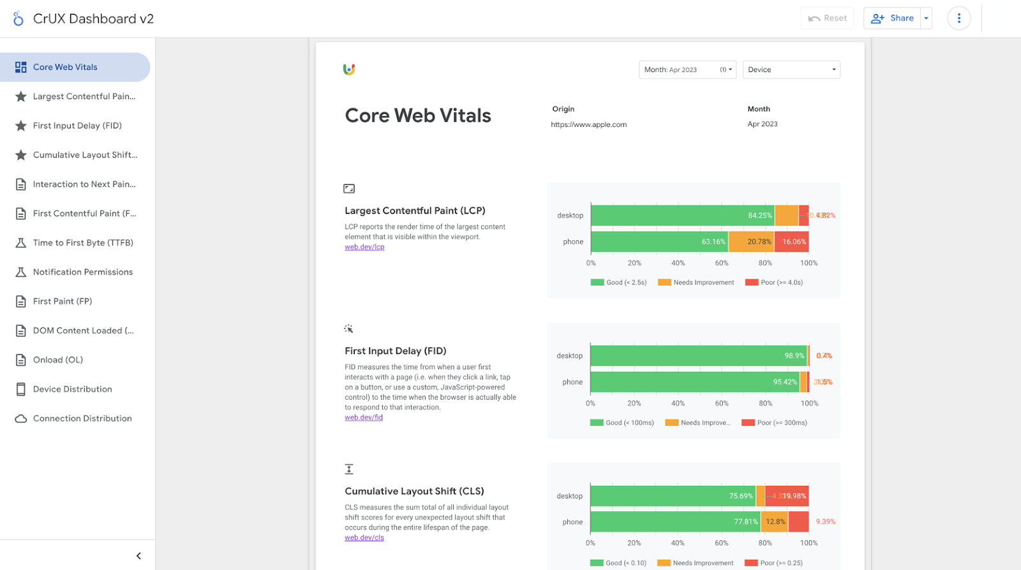Open Connection Distribution page
Screen dimensions: 1021x570
(75, 419)
